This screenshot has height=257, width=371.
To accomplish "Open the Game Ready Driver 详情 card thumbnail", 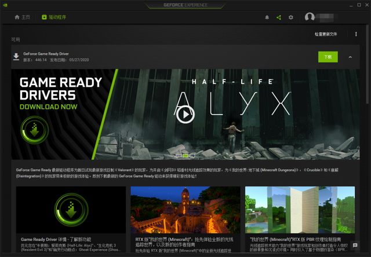I will (71, 210).
